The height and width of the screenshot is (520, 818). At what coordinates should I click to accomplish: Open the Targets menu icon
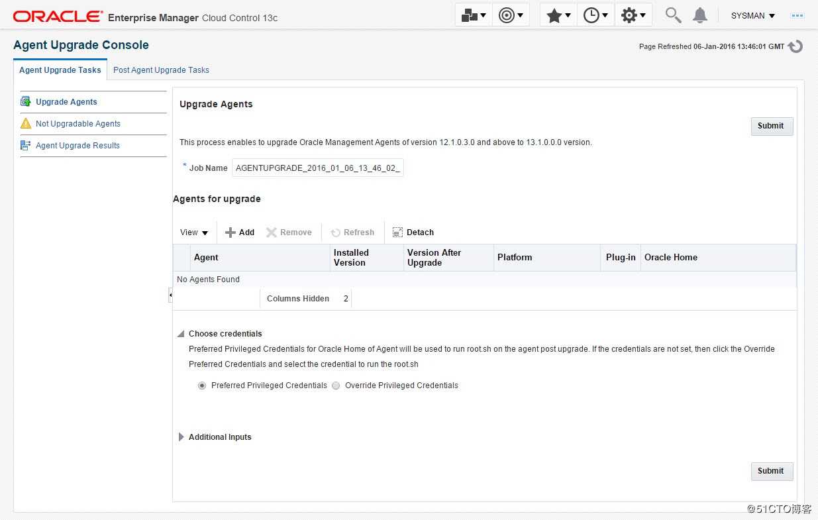(x=511, y=15)
